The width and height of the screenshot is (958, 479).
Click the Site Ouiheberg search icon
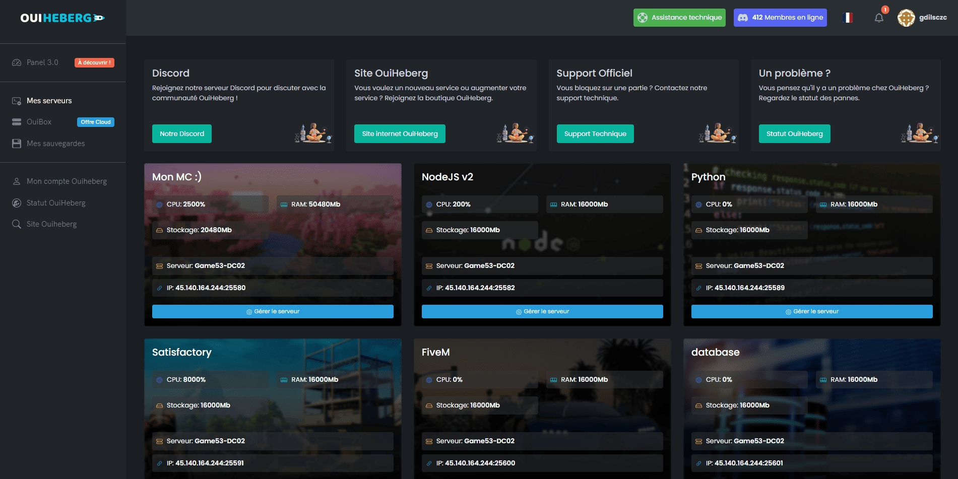point(17,224)
